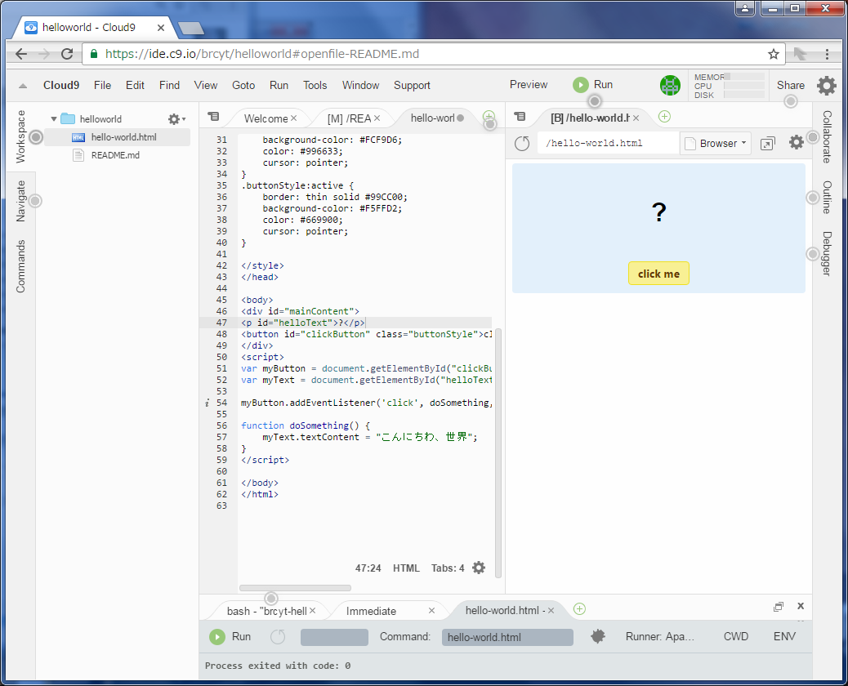
Task: Open the Tools menu
Action: click(x=315, y=86)
